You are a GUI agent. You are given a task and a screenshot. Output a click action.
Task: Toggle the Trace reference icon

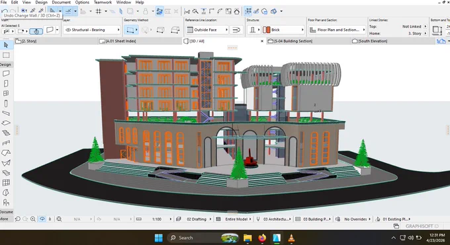pyautogui.click(x=130, y=11)
